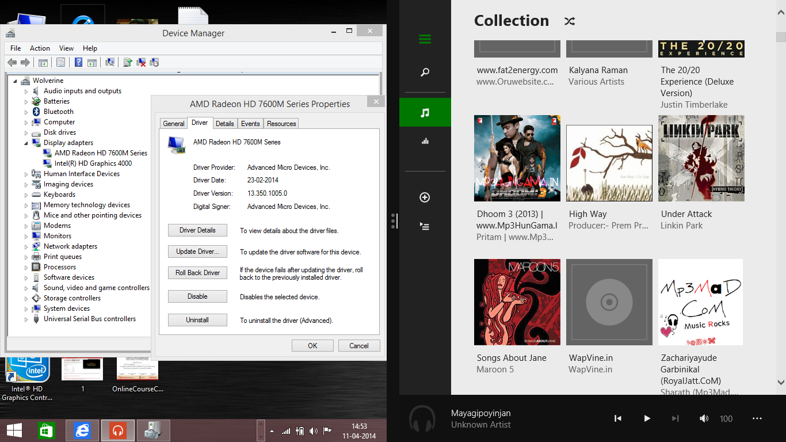Click the Uninstall device toolbar icon with red X
Viewport: 786px width, 442px height.
click(x=141, y=62)
